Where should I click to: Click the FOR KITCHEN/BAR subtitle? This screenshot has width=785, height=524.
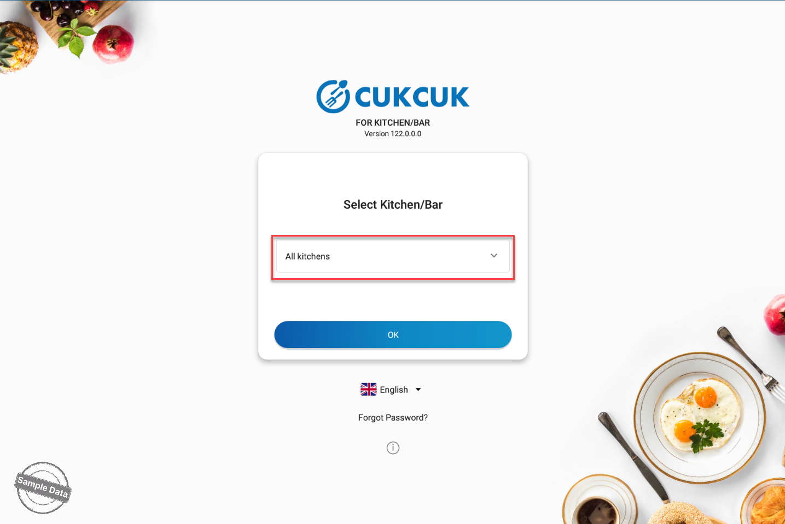pos(393,122)
